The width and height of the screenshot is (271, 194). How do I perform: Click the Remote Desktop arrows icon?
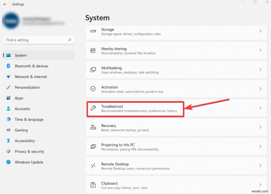pyautogui.click(x=93, y=166)
